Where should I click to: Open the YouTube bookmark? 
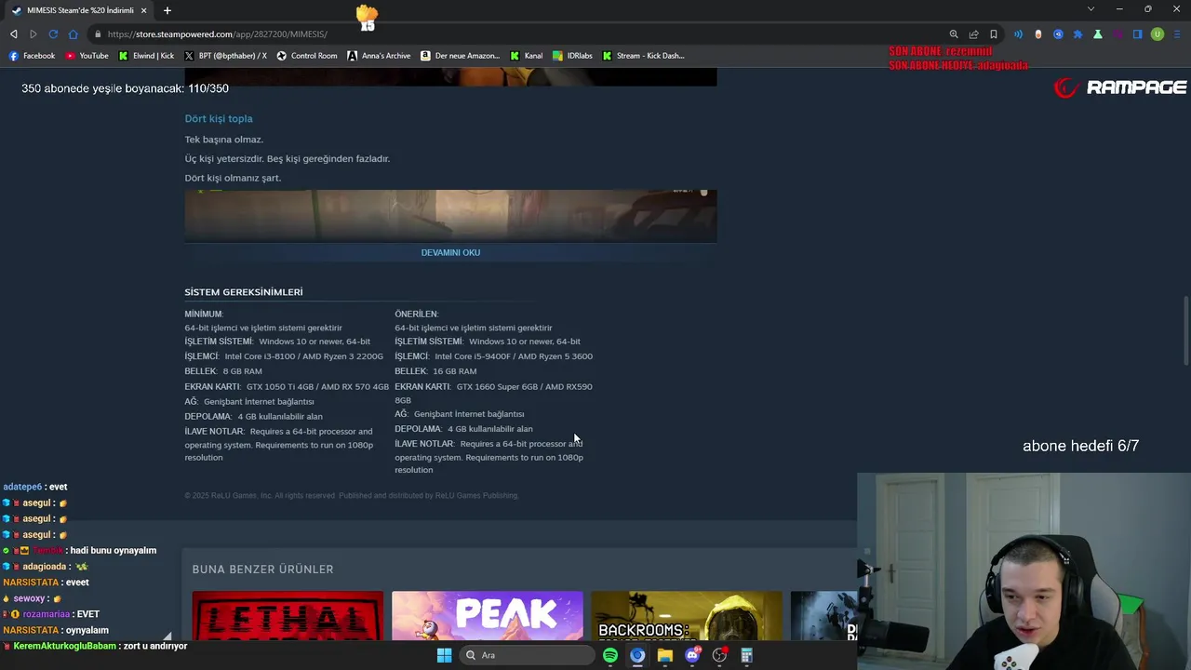click(87, 56)
